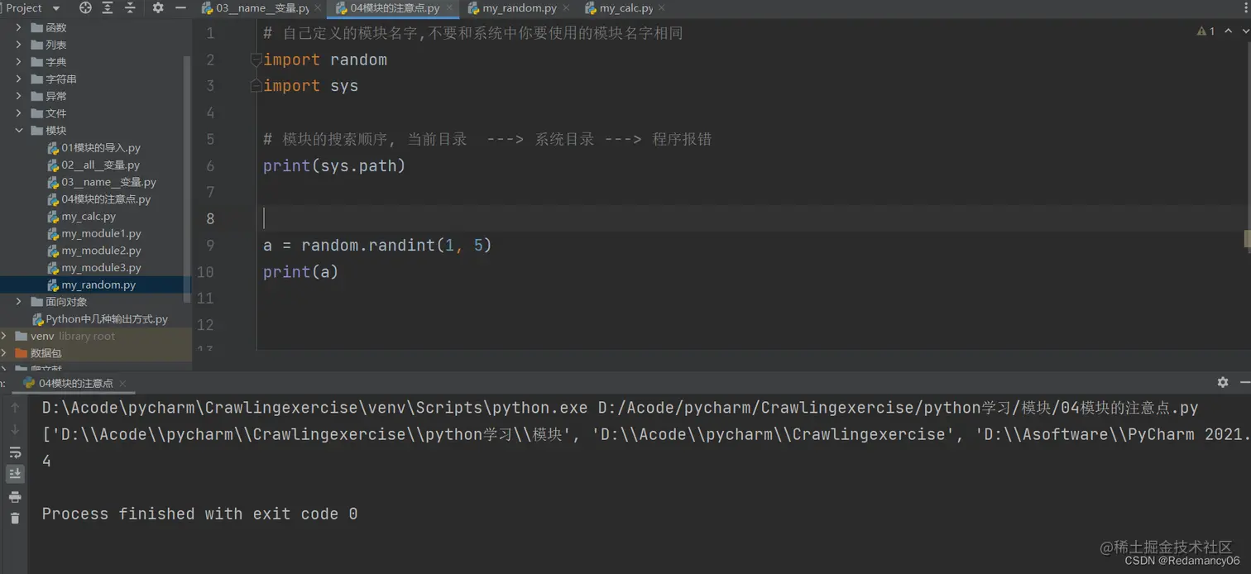This screenshot has height=574, width=1251.
Task: Open Run panel gear settings
Action: pos(1223,382)
